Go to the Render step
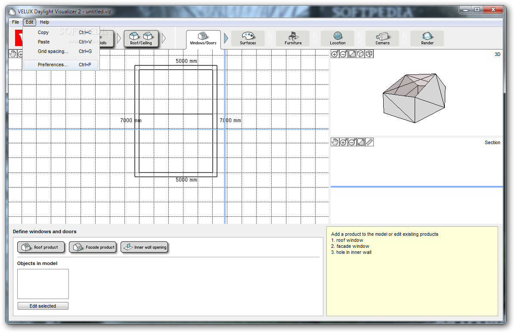The image size is (515, 333). [x=427, y=39]
